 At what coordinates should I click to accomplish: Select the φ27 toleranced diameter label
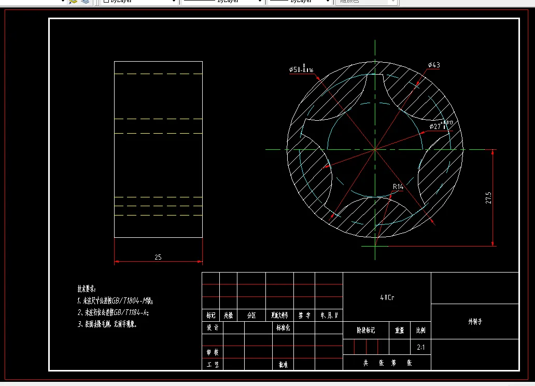(441, 125)
